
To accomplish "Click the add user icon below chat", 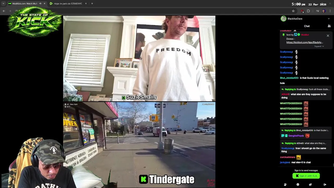I will coord(285,185).
